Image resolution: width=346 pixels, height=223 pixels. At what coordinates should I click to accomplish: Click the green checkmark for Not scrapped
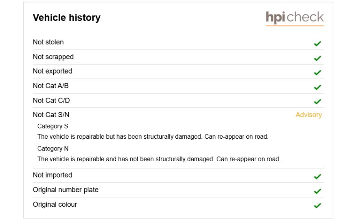[318, 58]
